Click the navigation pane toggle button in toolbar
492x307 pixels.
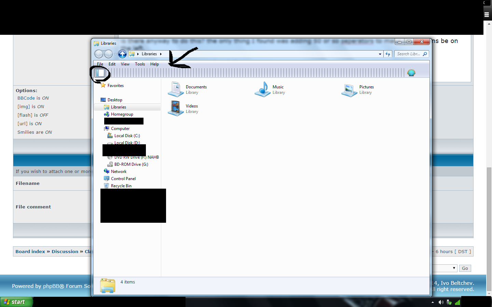coord(100,73)
